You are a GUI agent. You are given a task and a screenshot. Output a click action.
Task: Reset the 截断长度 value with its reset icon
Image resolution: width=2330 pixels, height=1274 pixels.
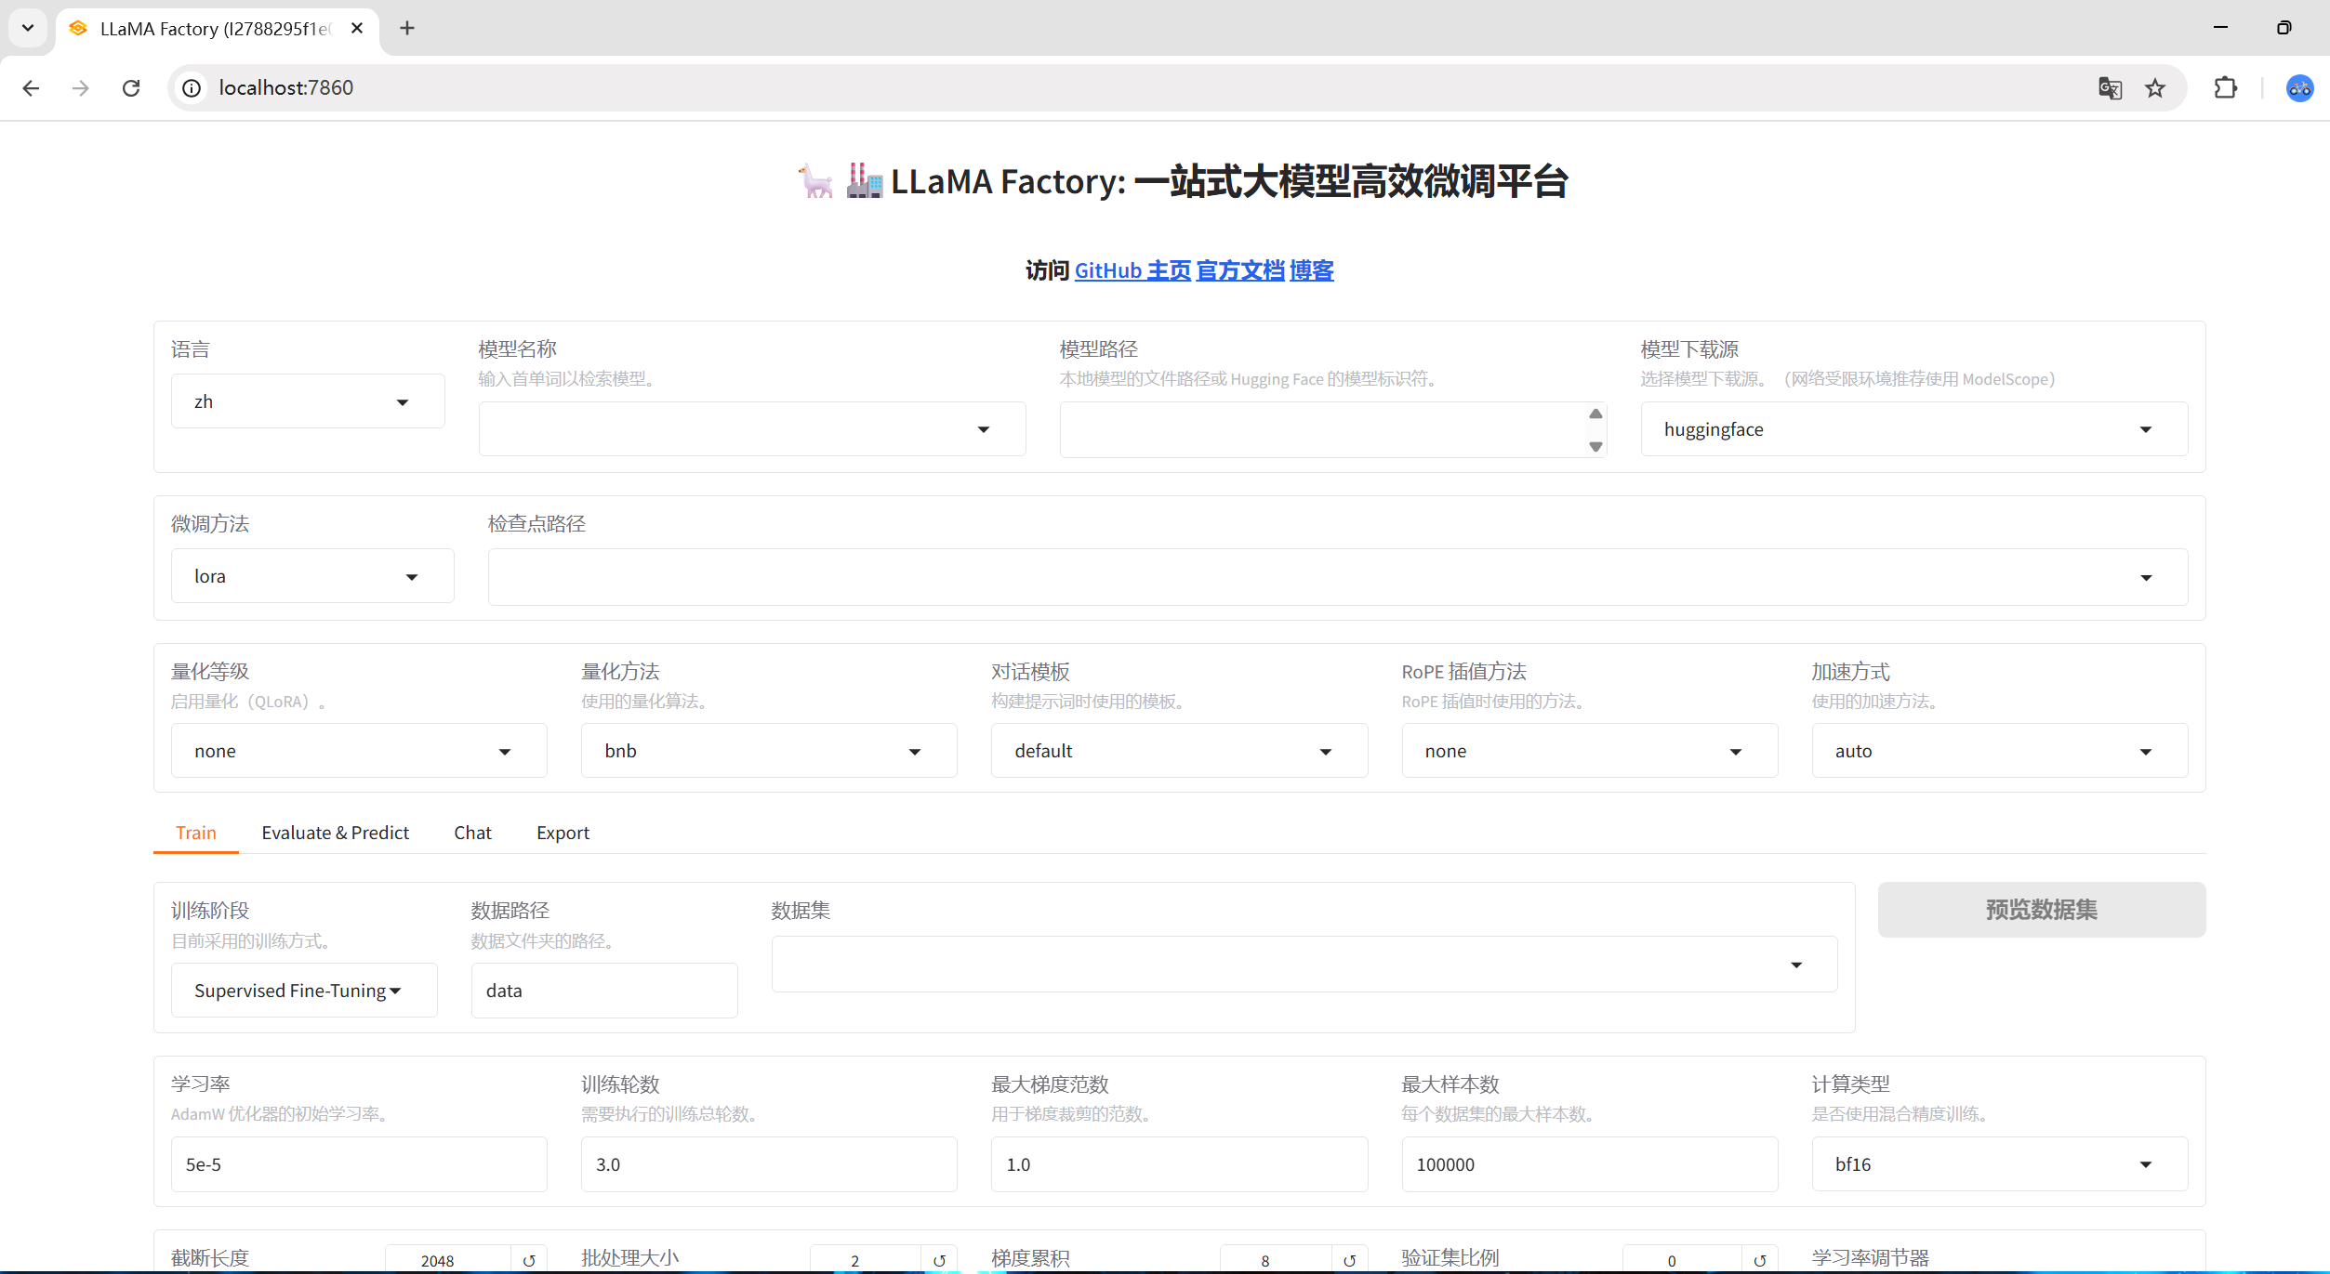coord(529,1260)
